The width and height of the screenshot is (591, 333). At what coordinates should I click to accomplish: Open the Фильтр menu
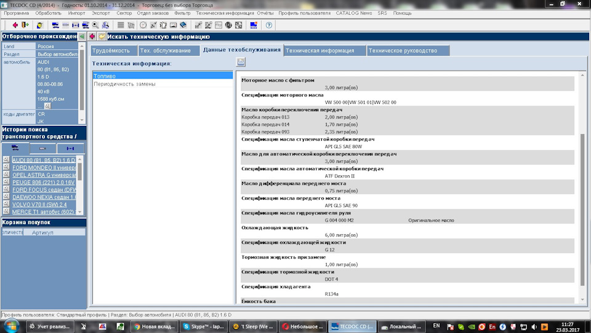pyautogui.click(x=182, y=13)
